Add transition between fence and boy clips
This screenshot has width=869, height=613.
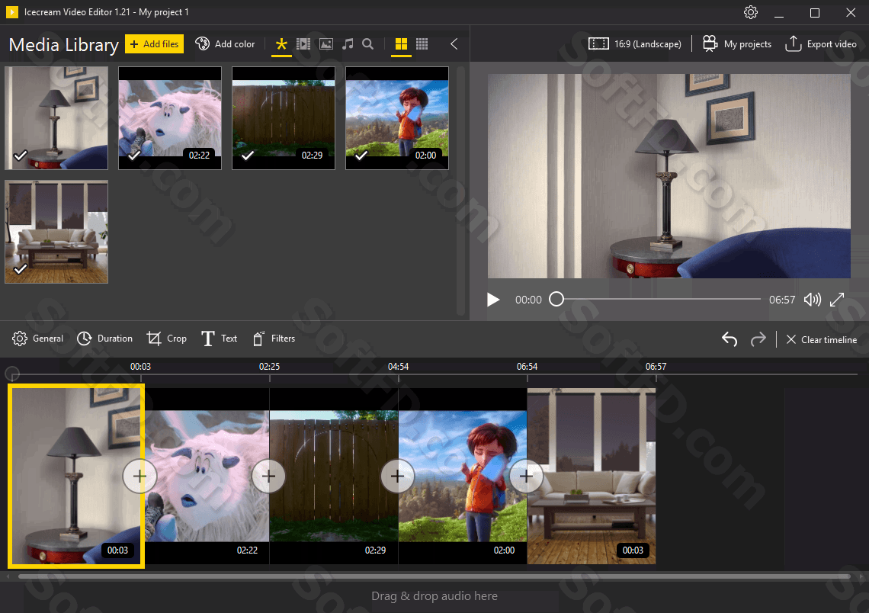coord(397,476)
